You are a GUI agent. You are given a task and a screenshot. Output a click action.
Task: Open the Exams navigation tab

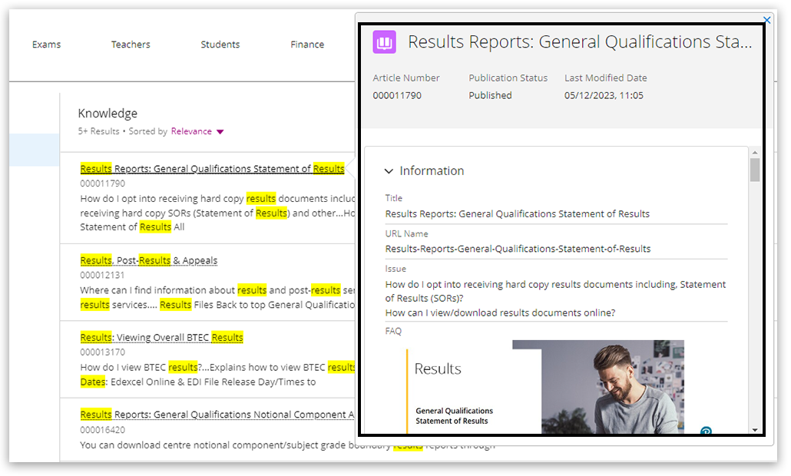[x=46, y=45]
